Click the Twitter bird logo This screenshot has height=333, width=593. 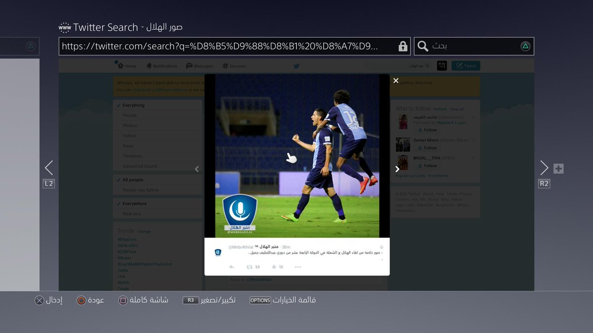pos(296,66)
